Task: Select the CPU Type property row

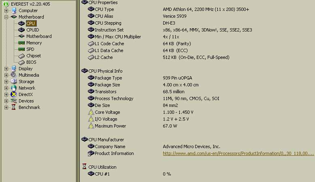Action: point(104,9)
